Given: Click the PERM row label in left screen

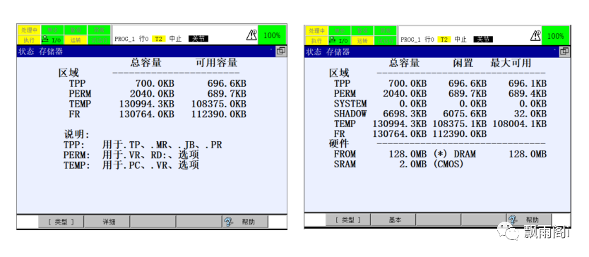Looking at the screenshot, I should click(x=80, y=94).
